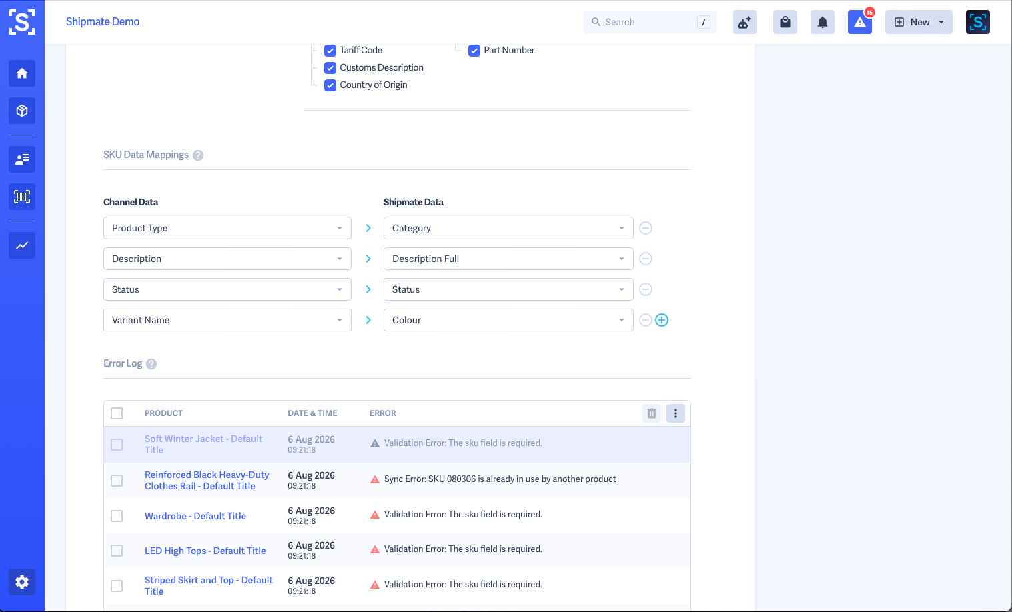Open the Description Full dropdown

[x=508, y=259]
